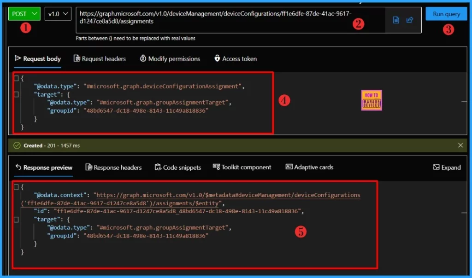
Task: Dismiss the Created 201 status banner
Action: [460, 145]
